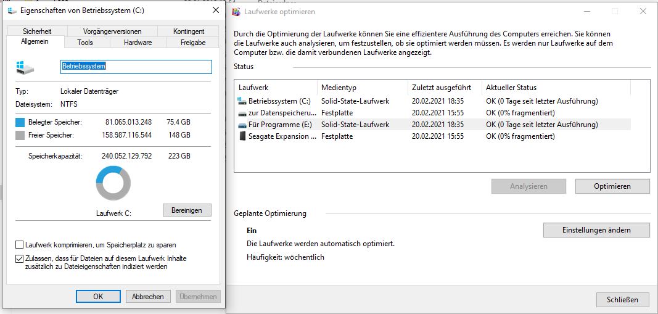Sort by the Medientyp column header
Screen dimensions: 658x314
point(363,88)
